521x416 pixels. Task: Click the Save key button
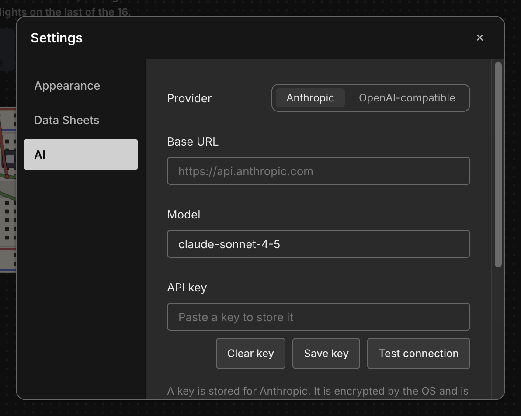click(x=326, y=354)
